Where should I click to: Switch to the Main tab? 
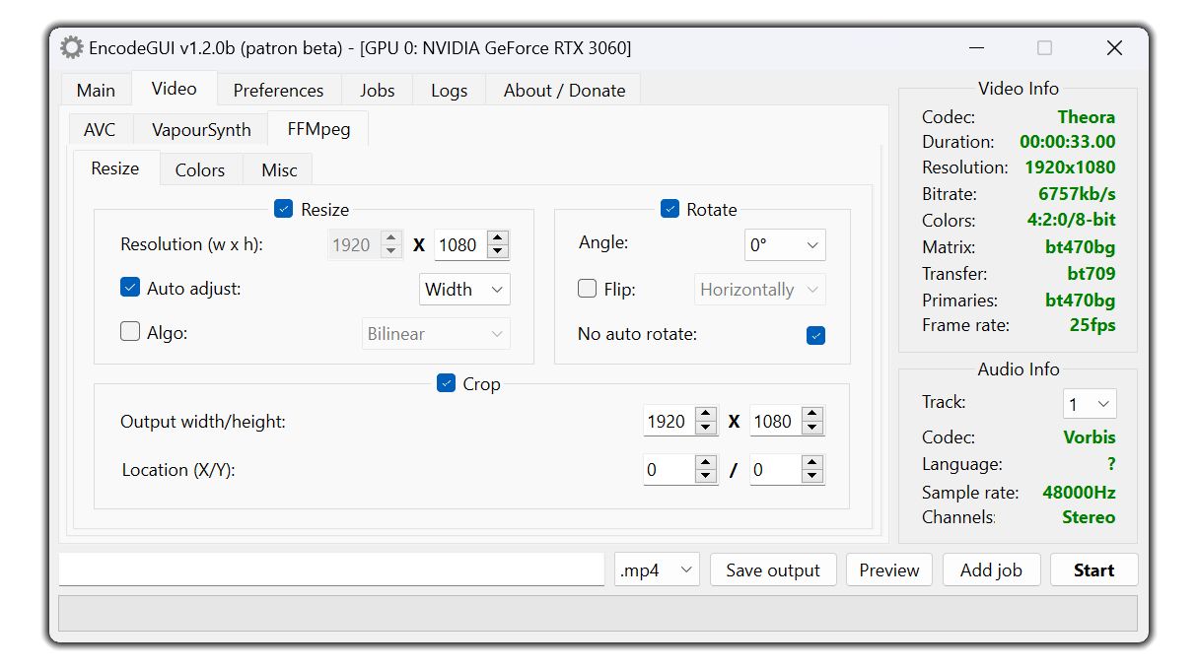[x=96, y=90]
